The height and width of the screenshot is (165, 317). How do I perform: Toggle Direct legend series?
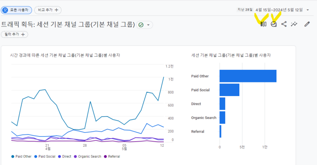[64, 156]
